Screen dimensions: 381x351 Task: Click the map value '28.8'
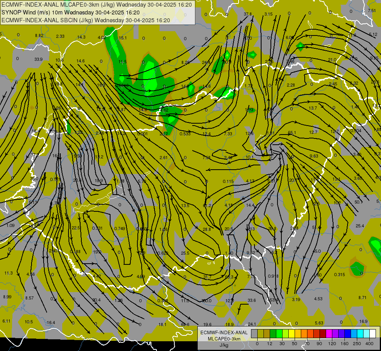(207, 229)
